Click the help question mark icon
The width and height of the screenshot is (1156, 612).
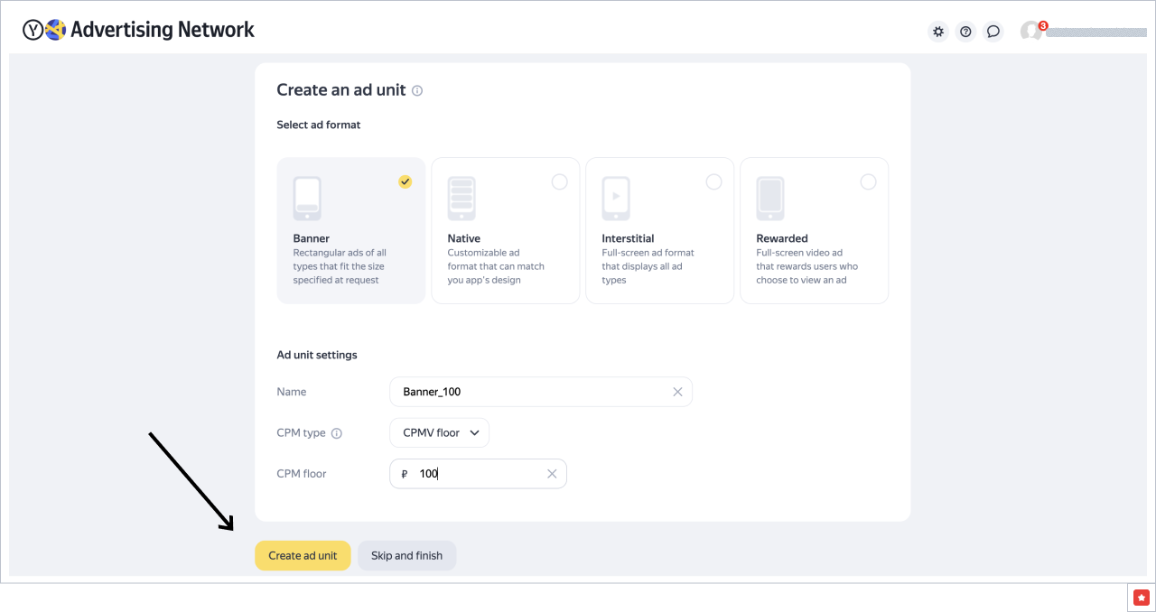[965, 31]
